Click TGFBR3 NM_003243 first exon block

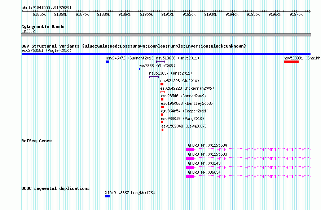pyautogui.click(x=190, y=167)
